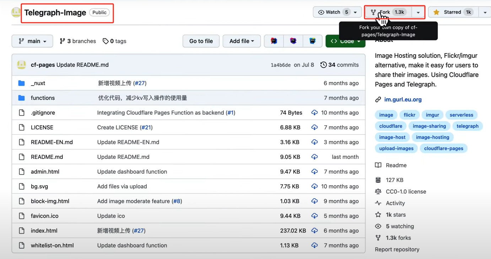Select the cloudflare-pages topic tag

coord(444,148)
